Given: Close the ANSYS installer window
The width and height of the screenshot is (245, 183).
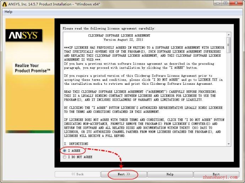Looking at the screenshot, I should pyautogui.click(x=236, y=3).
